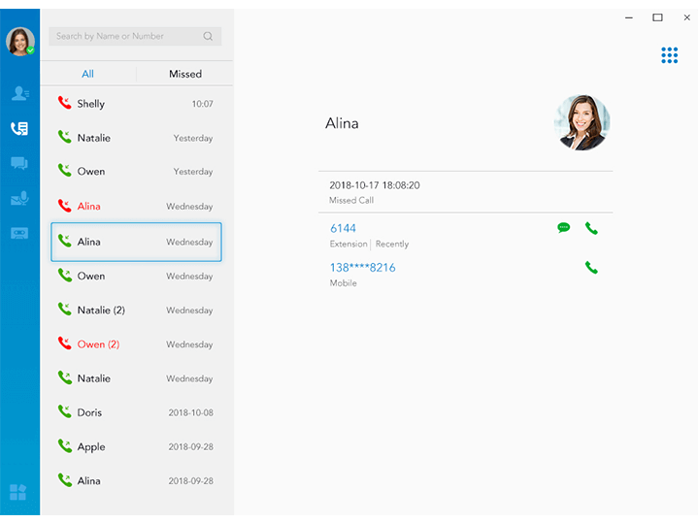Screen dimensions: 698x523
Task: Click the call icon beside Doris
Action: 64,411
